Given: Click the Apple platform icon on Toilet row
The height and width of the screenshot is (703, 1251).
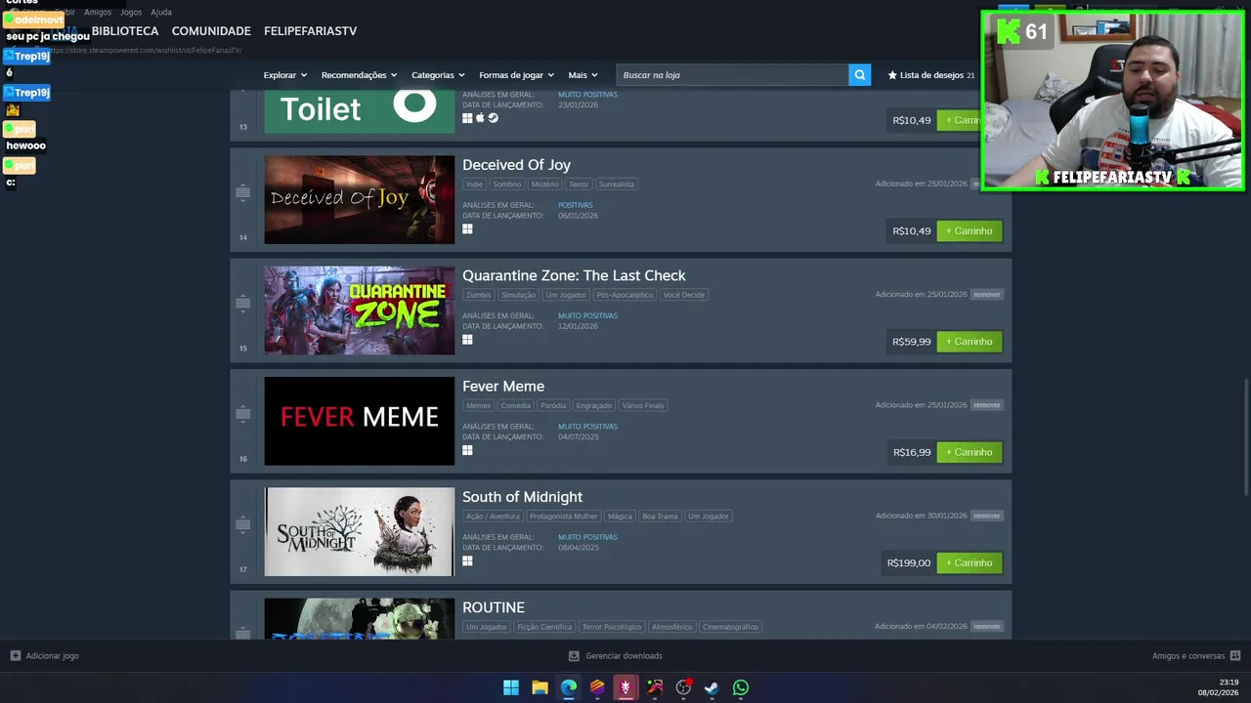Looking at the screenshot, I should [480, 118].
